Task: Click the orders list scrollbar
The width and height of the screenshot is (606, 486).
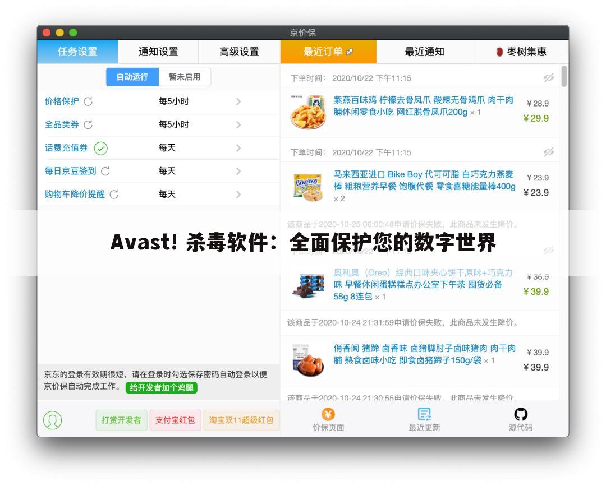Action: pos(564,76)
